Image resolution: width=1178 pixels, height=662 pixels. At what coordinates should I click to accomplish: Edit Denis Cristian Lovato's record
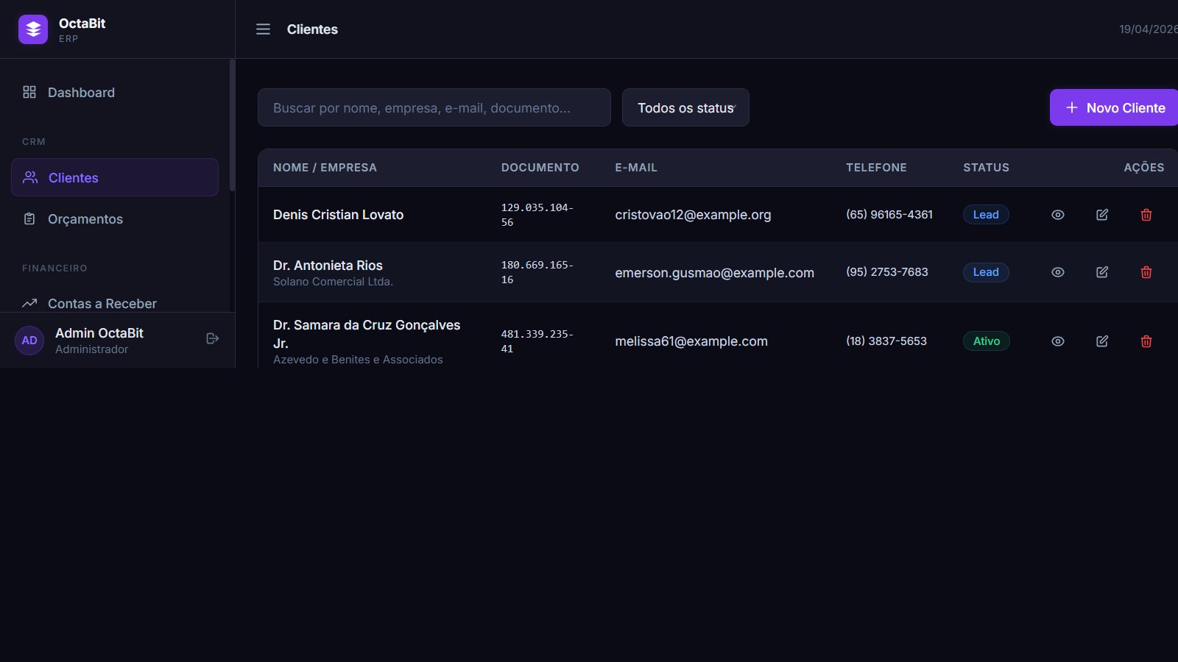[1102, 215]
